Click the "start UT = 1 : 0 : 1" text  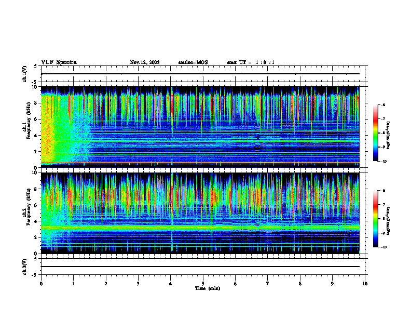click(251, 62)
